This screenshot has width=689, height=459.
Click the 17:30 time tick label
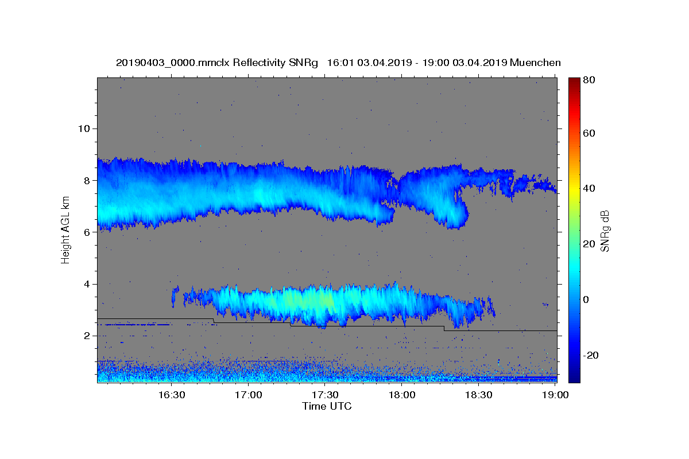(324, 395)
